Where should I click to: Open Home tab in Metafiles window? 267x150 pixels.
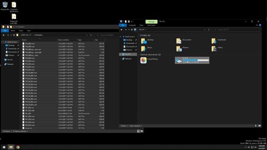tap(13, 30)
